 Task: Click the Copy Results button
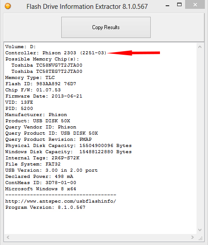[106, 27]
